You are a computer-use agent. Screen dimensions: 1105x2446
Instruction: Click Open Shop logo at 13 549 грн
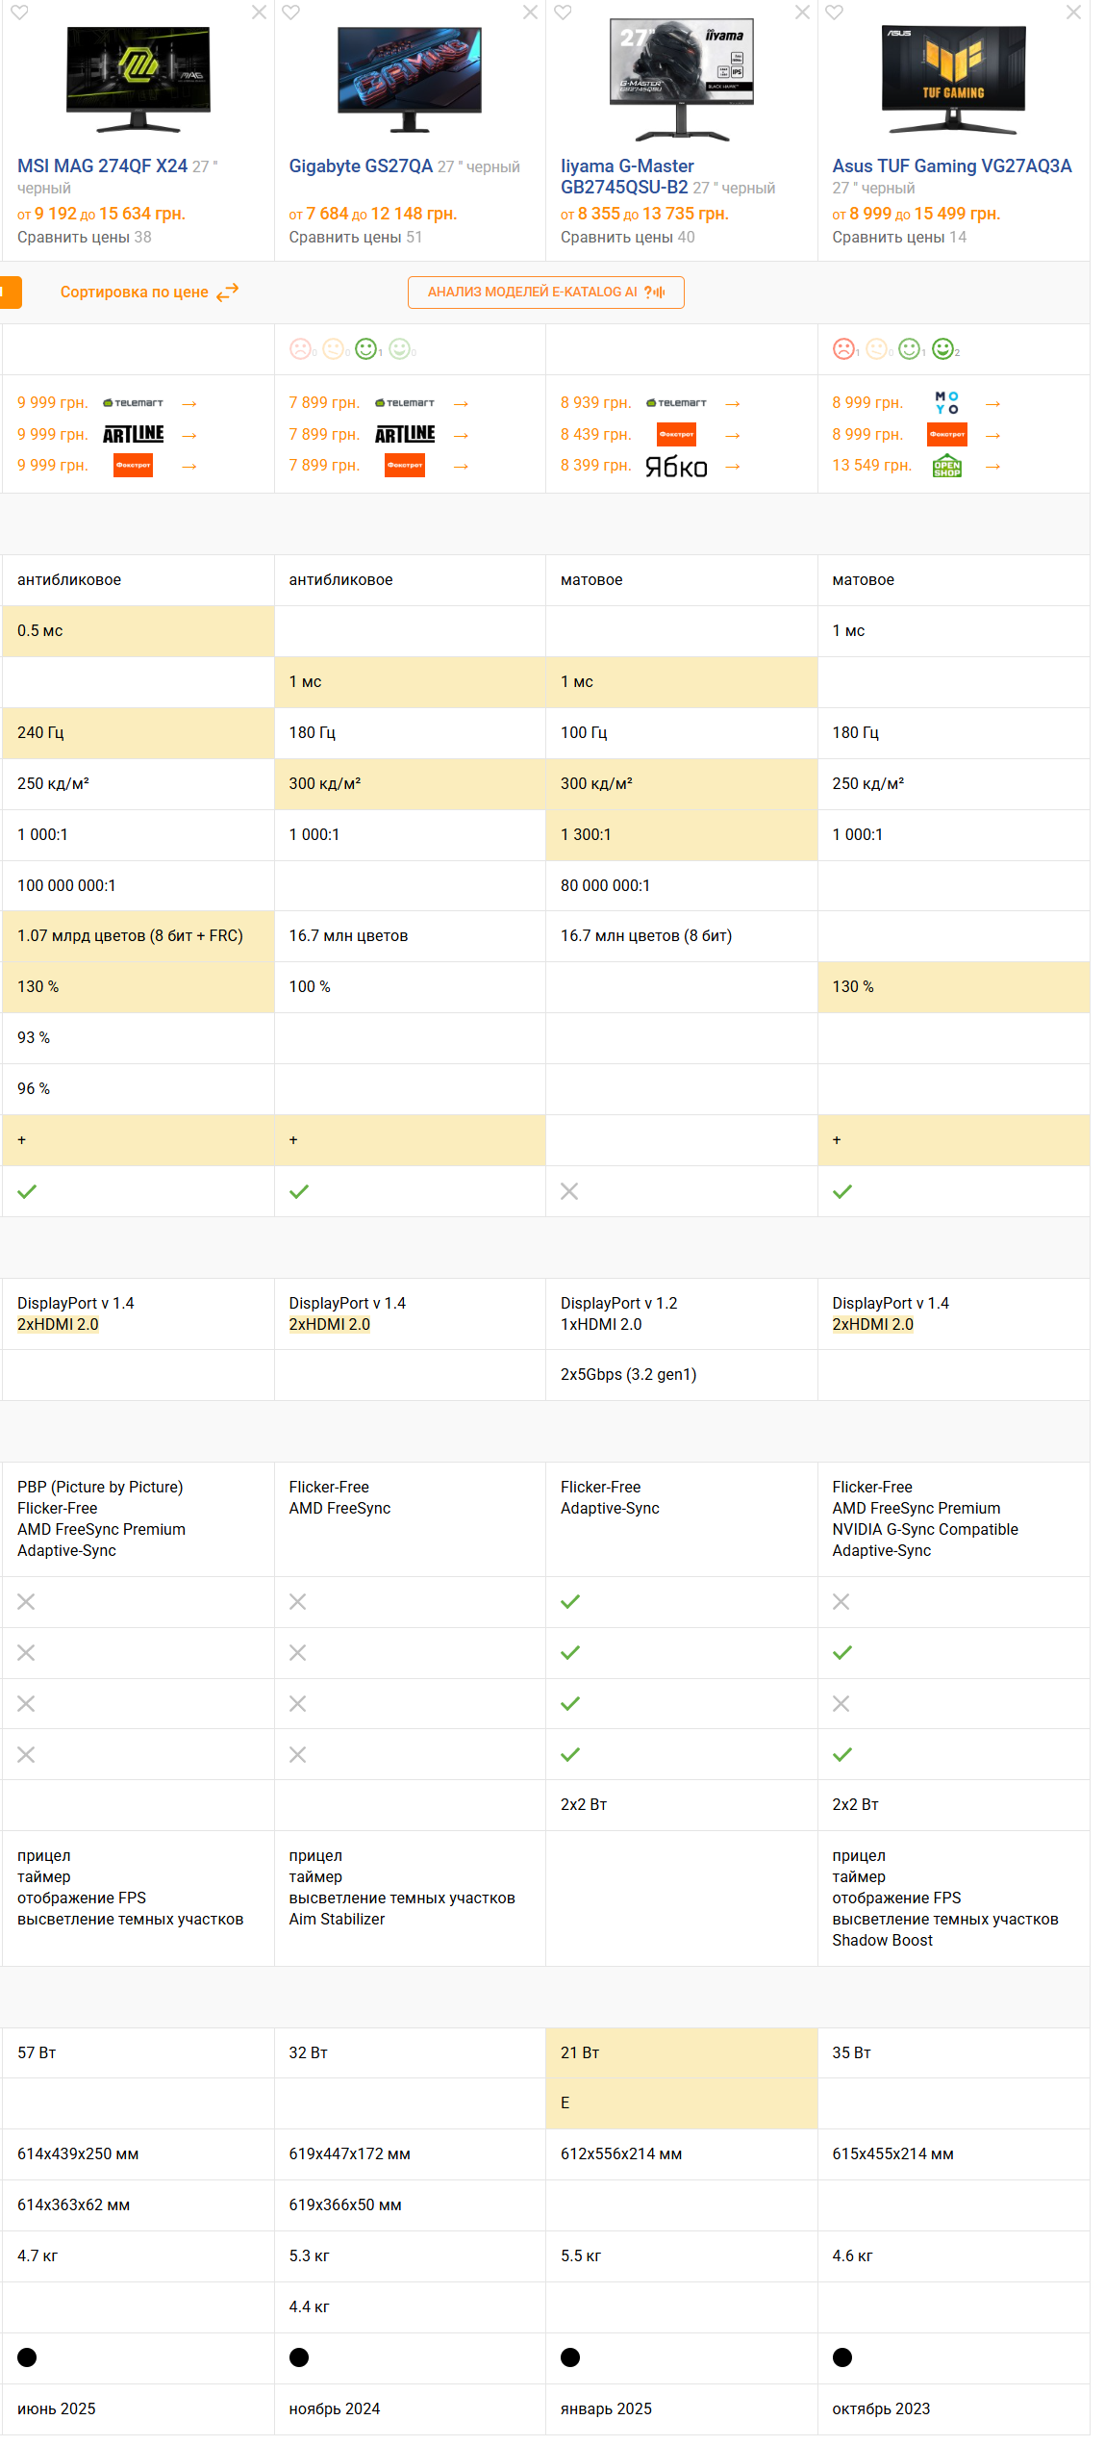[x=946, y=467]
